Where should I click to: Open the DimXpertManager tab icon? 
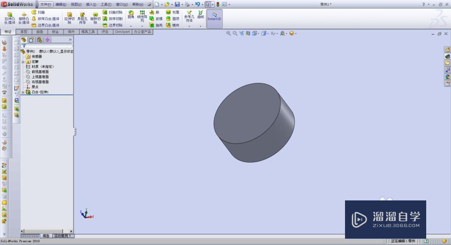[x=47, y=40]
